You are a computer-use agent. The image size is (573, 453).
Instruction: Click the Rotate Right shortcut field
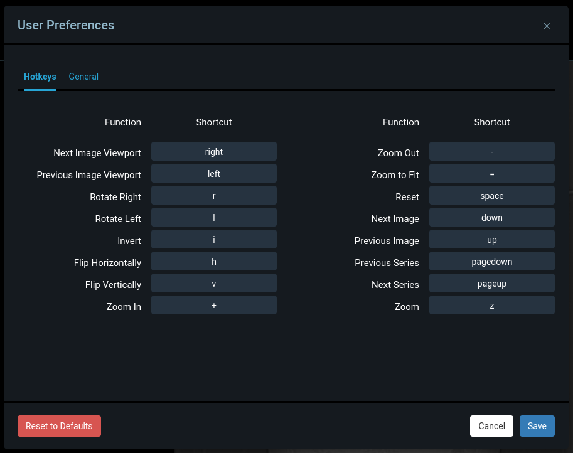point(213,195)
